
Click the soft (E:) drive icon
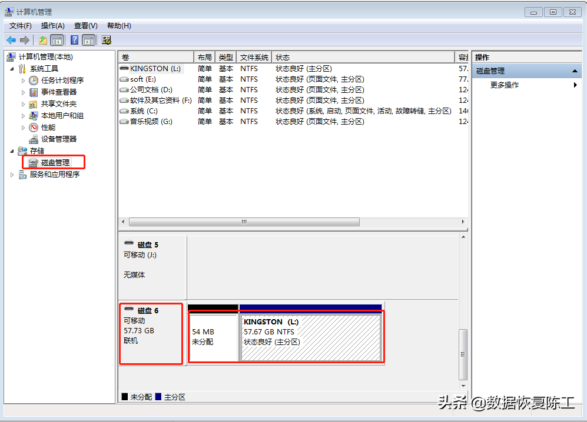[124, 79]
